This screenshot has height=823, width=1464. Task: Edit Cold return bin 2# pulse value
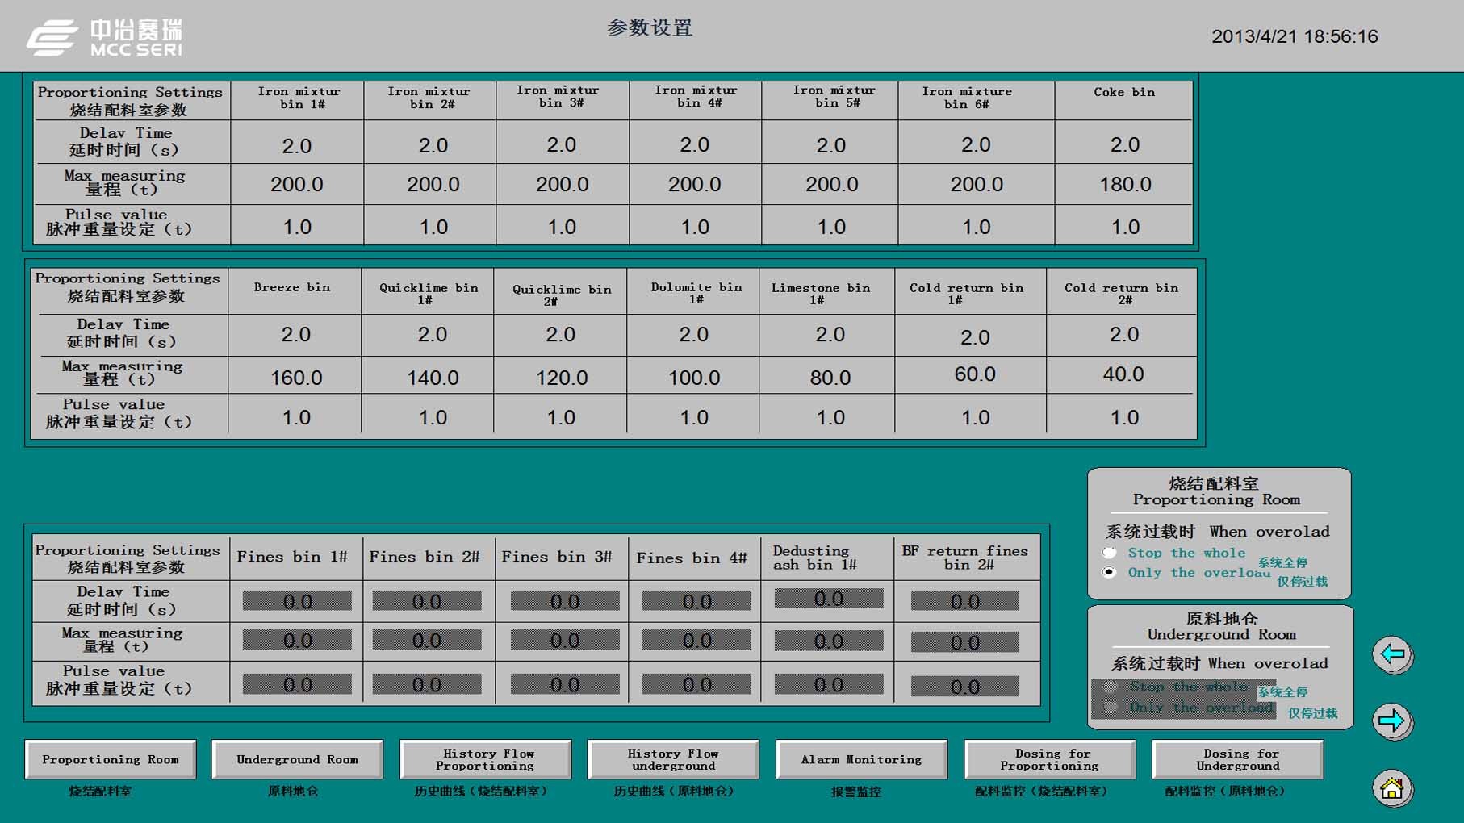tap(1123, 418)
